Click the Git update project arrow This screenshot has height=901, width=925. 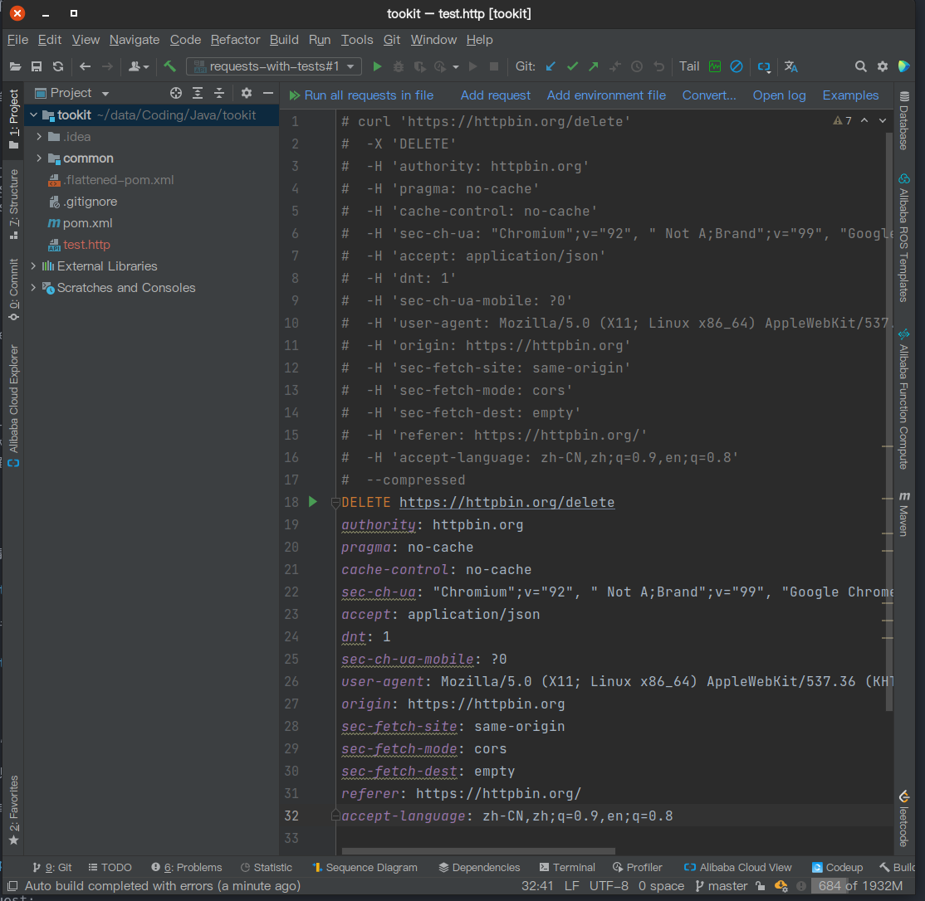coord(551,66)
